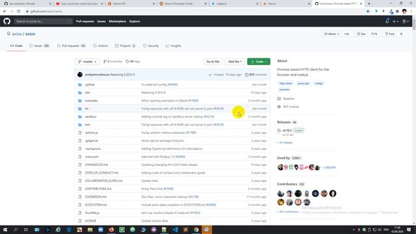Screen dimensions: 416x234
Task: Open the notifications bell in GitHub header
Action: tap(387, 21)
